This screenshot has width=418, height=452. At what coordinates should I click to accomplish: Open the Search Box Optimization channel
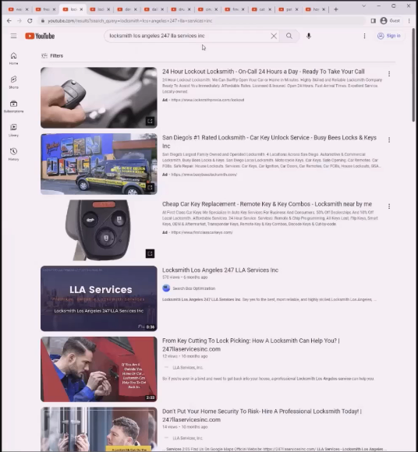pyautogui.click(x=189, y=288)
